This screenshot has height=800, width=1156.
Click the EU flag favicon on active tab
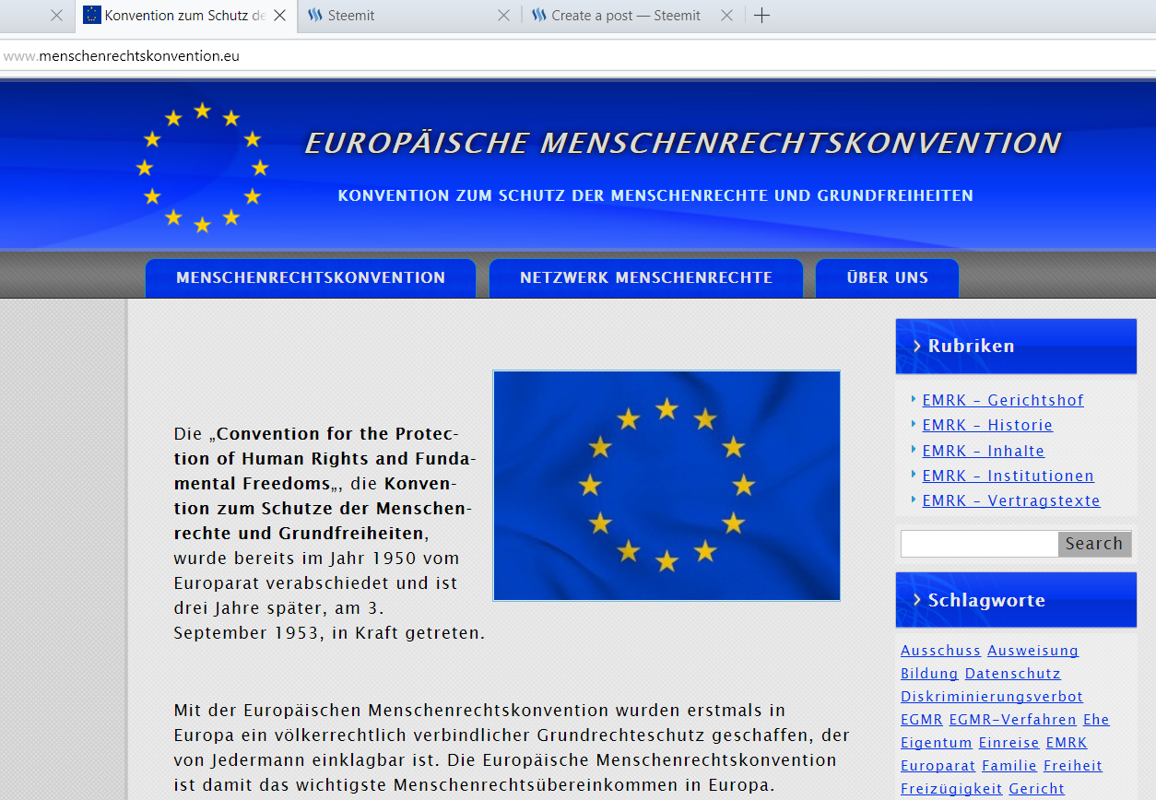[x=91, y=15]
